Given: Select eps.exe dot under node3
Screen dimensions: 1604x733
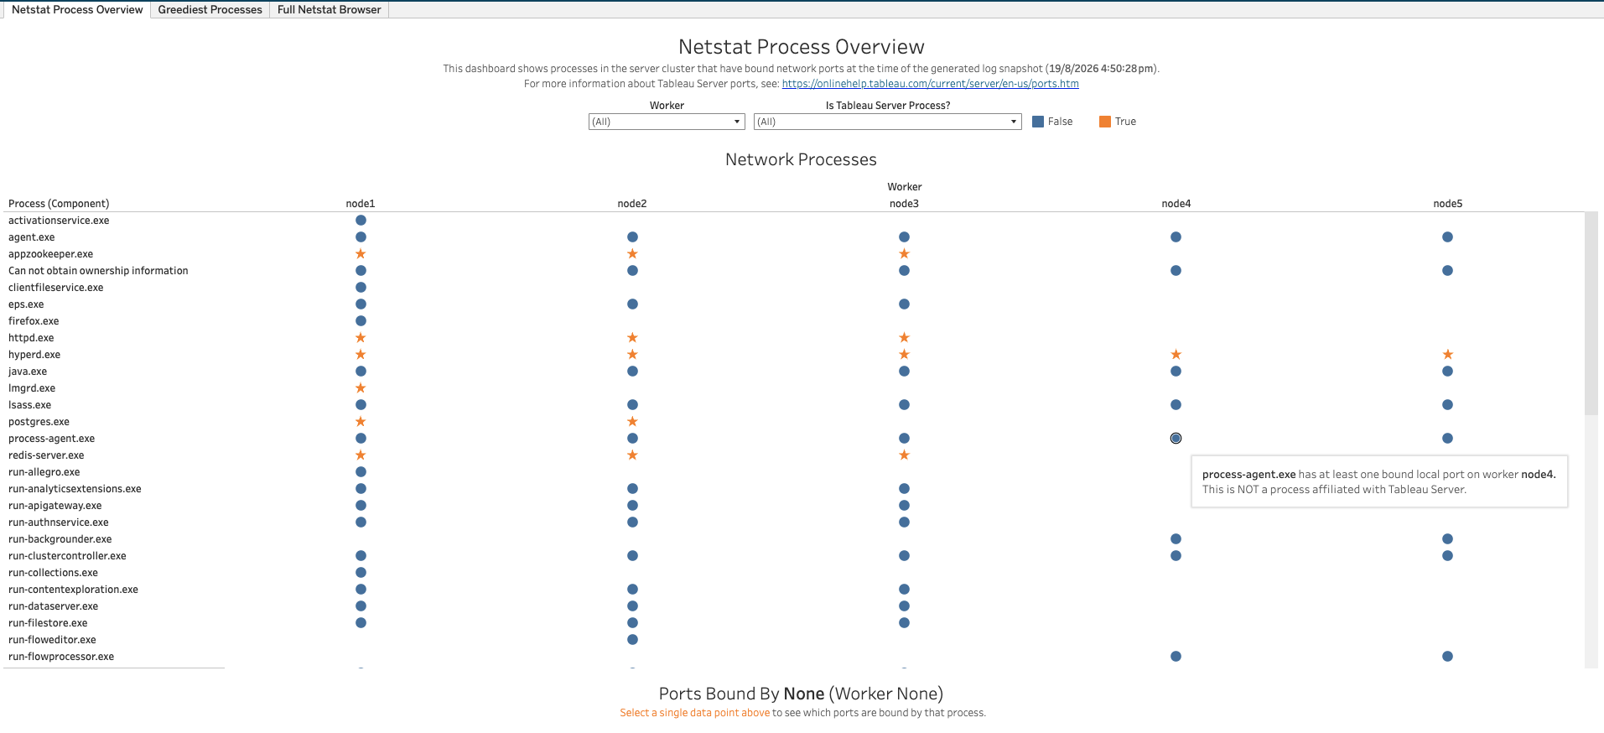Looking at the screenshot, I should pyautogui.click(x=904, y=304).
